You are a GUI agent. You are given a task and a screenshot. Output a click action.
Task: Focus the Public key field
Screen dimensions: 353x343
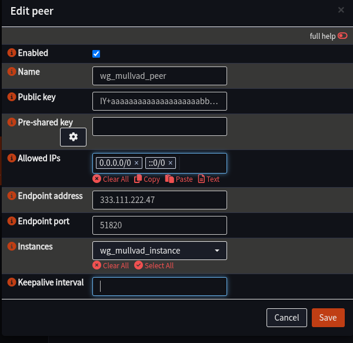click(159, 101)
